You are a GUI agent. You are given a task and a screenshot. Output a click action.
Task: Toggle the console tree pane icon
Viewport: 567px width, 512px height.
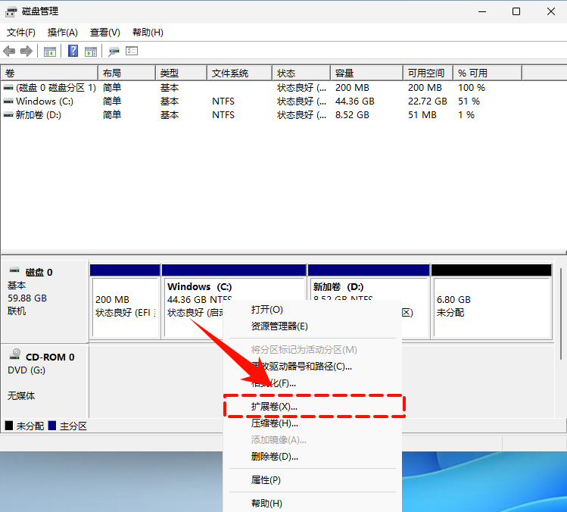50,52
